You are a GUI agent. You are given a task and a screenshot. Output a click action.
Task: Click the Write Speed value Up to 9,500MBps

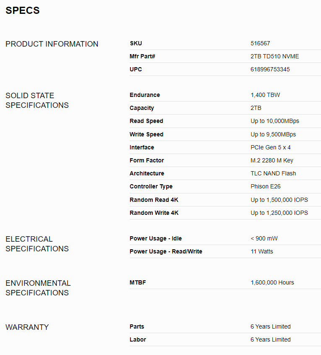point(273,134)
